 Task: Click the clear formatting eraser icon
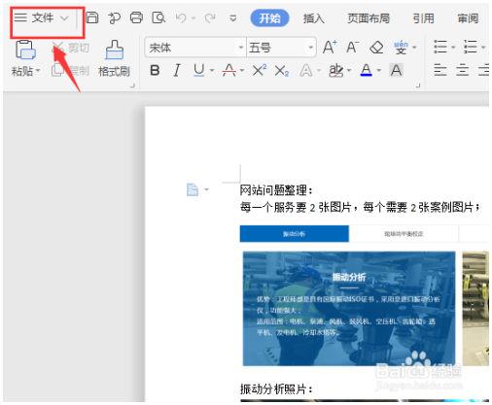tap(376, 48)
